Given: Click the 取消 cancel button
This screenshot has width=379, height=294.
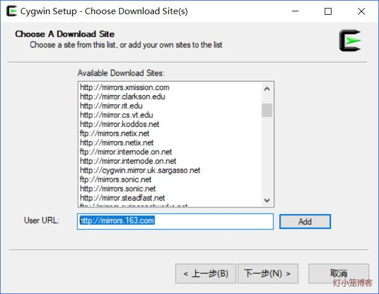Looking at the screenshot, I should click(339, 274).
